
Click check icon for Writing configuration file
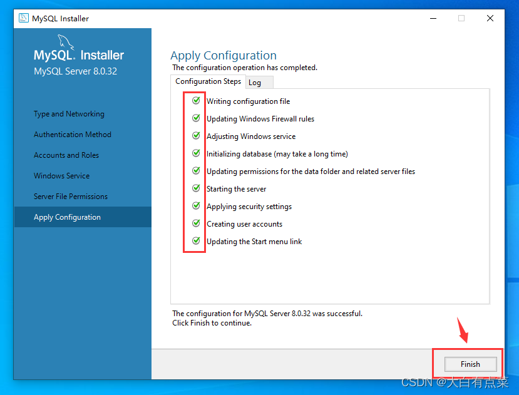point(196,101)
